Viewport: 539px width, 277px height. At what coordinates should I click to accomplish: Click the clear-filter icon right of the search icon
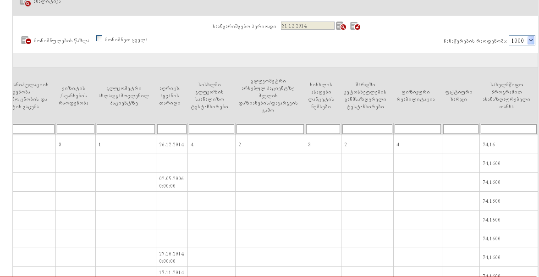pyautogui.click(x=355, y=26)
